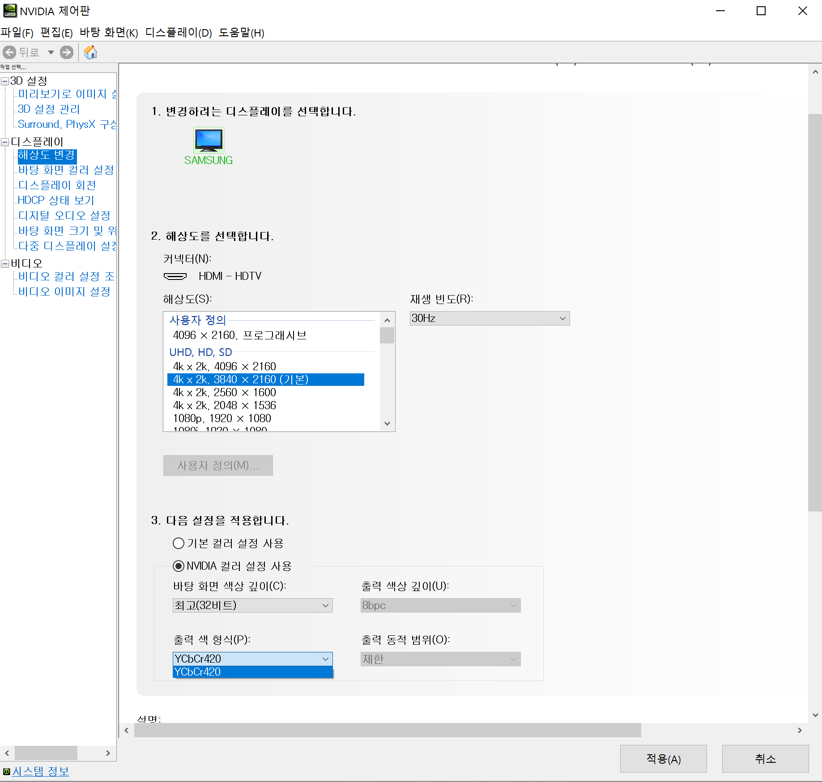Minimize the NVIDIA 제어판 window
The image size is (822, 782).
tap(720, 11)
